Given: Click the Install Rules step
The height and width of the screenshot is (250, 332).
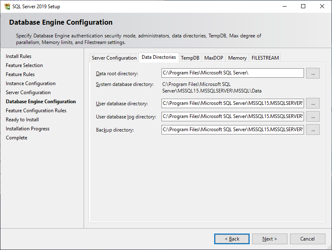Looking at the screenshot, I should 19,56.
